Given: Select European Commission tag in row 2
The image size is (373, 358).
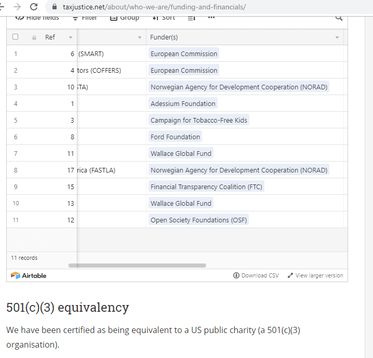Looking at the screenshot, I should point(184,71).
